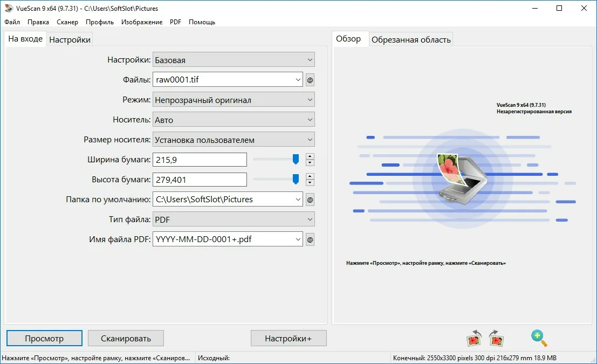Click the @ button next to Файлы
The image size is (597, 364).
pos(310,80)
